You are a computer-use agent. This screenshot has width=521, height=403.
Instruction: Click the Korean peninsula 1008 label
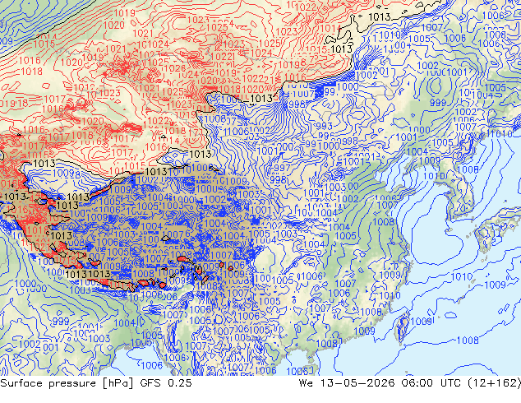(468, 169)
